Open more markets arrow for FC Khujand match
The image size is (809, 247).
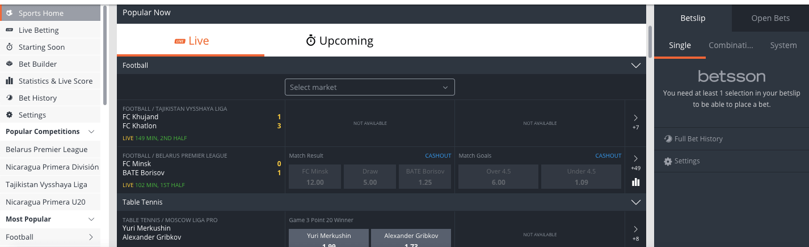(635, 118)
